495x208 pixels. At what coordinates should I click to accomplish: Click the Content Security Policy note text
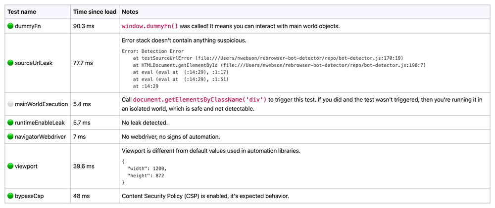point(205,196)
